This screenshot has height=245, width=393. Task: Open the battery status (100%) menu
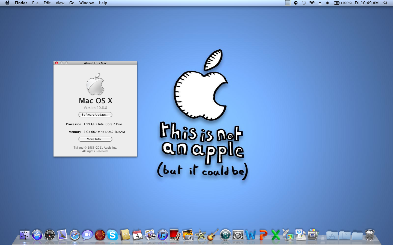pyautogui.click(x=343, y=3)
